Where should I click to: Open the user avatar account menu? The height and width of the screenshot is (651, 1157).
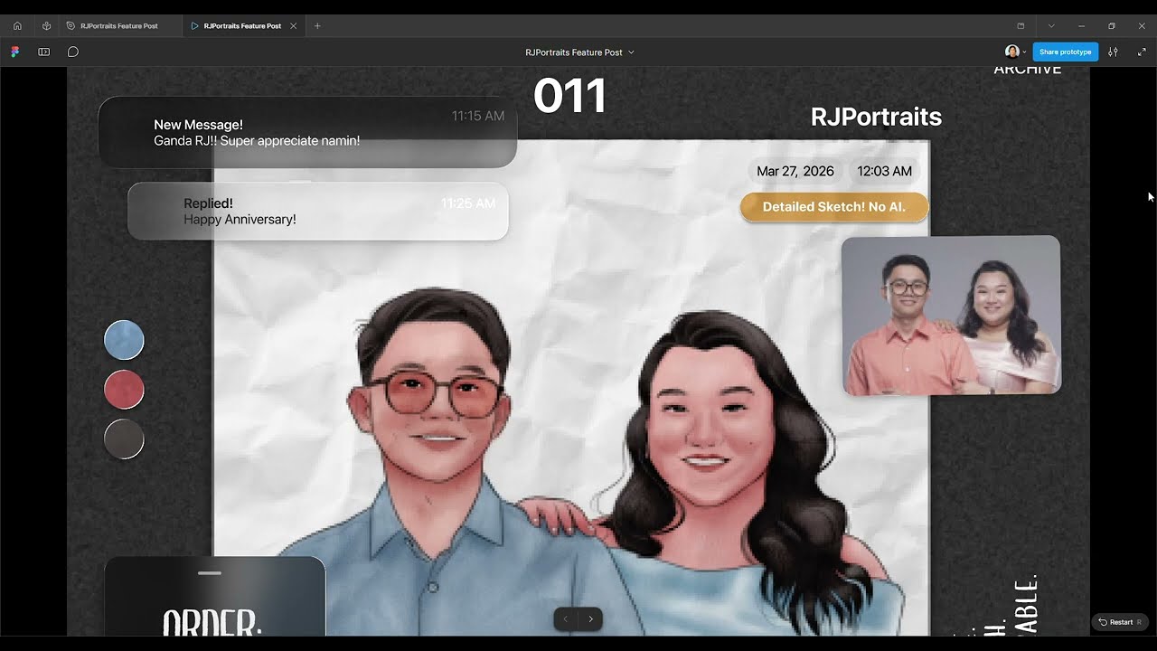1015,52
